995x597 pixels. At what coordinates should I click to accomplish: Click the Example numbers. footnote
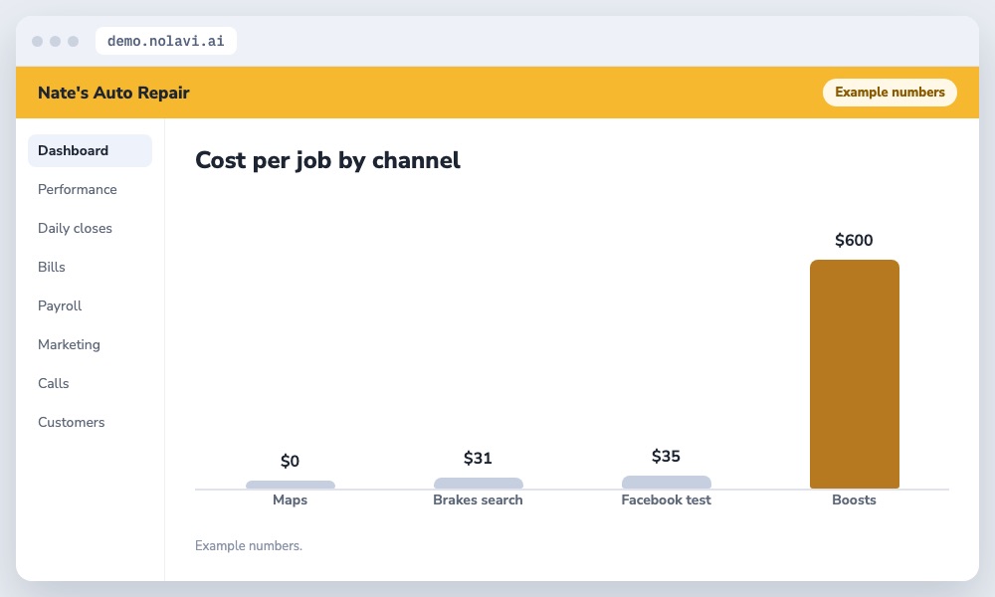249,545
